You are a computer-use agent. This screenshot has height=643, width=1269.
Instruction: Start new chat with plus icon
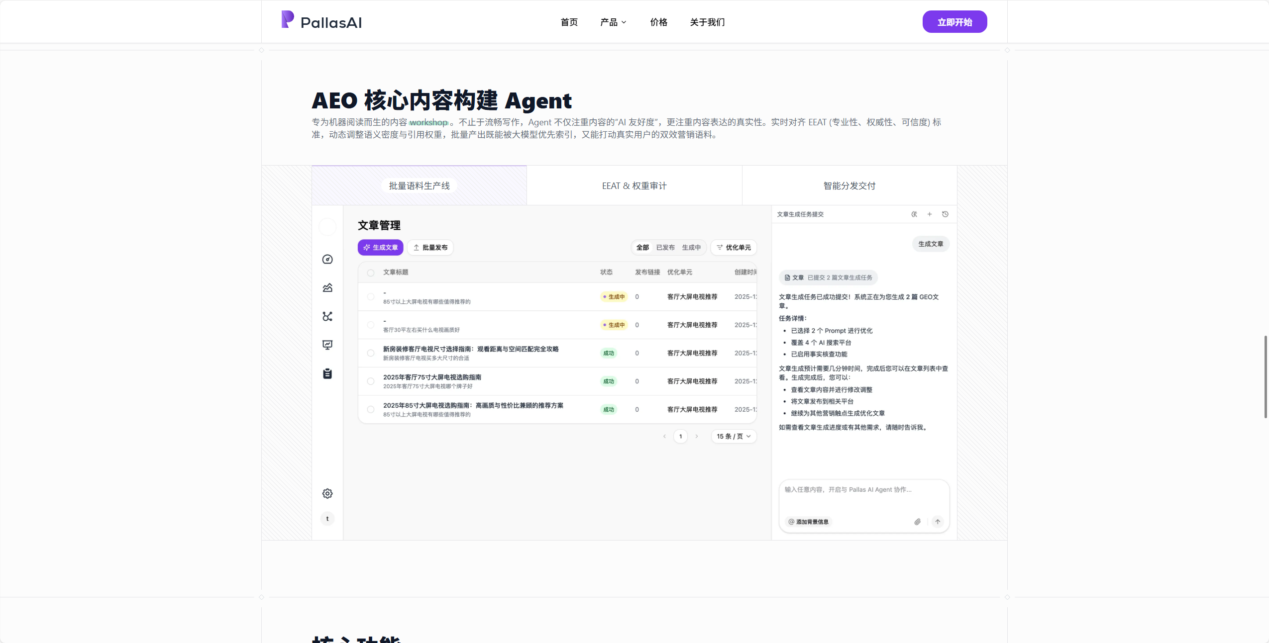[930, 214]
